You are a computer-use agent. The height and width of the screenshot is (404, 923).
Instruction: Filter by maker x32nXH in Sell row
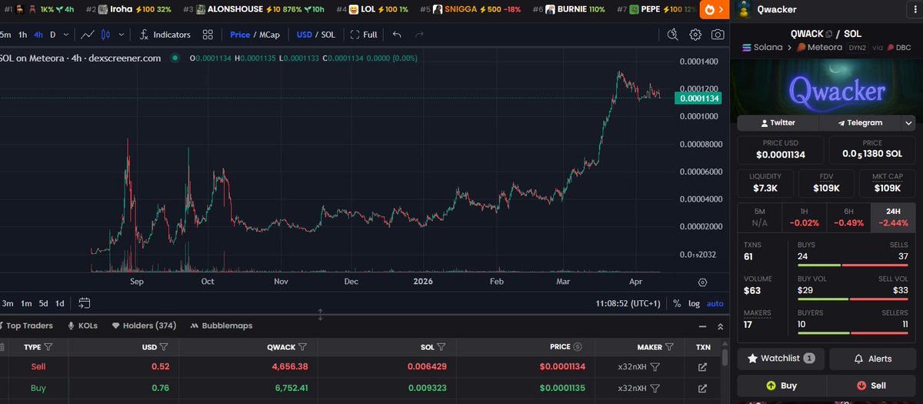(655, 368)
